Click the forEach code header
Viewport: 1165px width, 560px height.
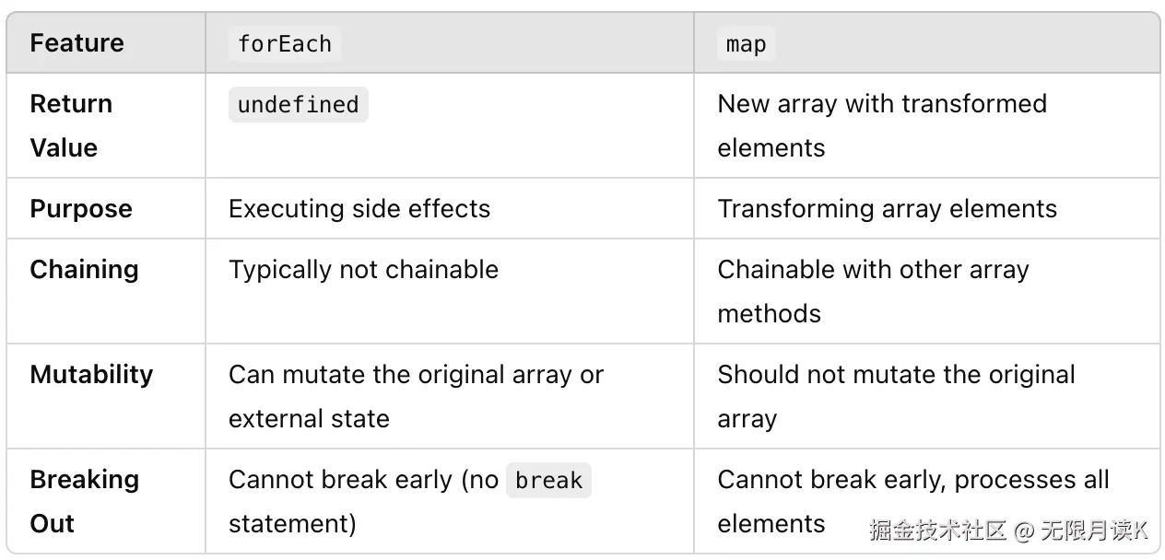[x=284, y=43]
